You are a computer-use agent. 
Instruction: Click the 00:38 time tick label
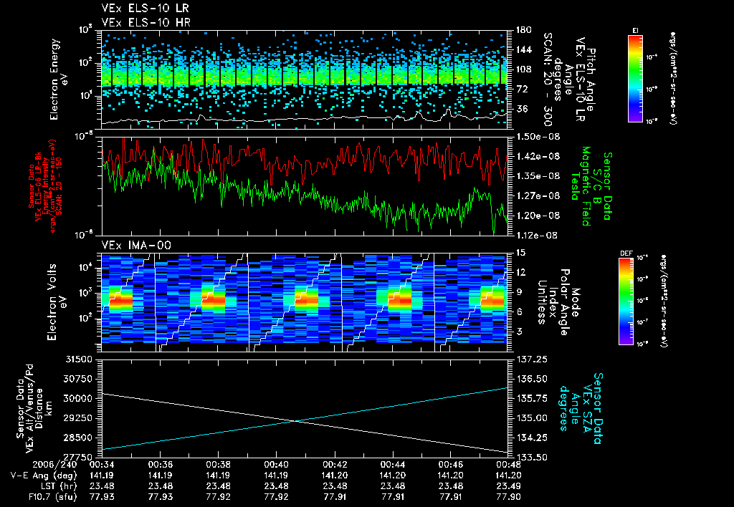coord(218,465)
